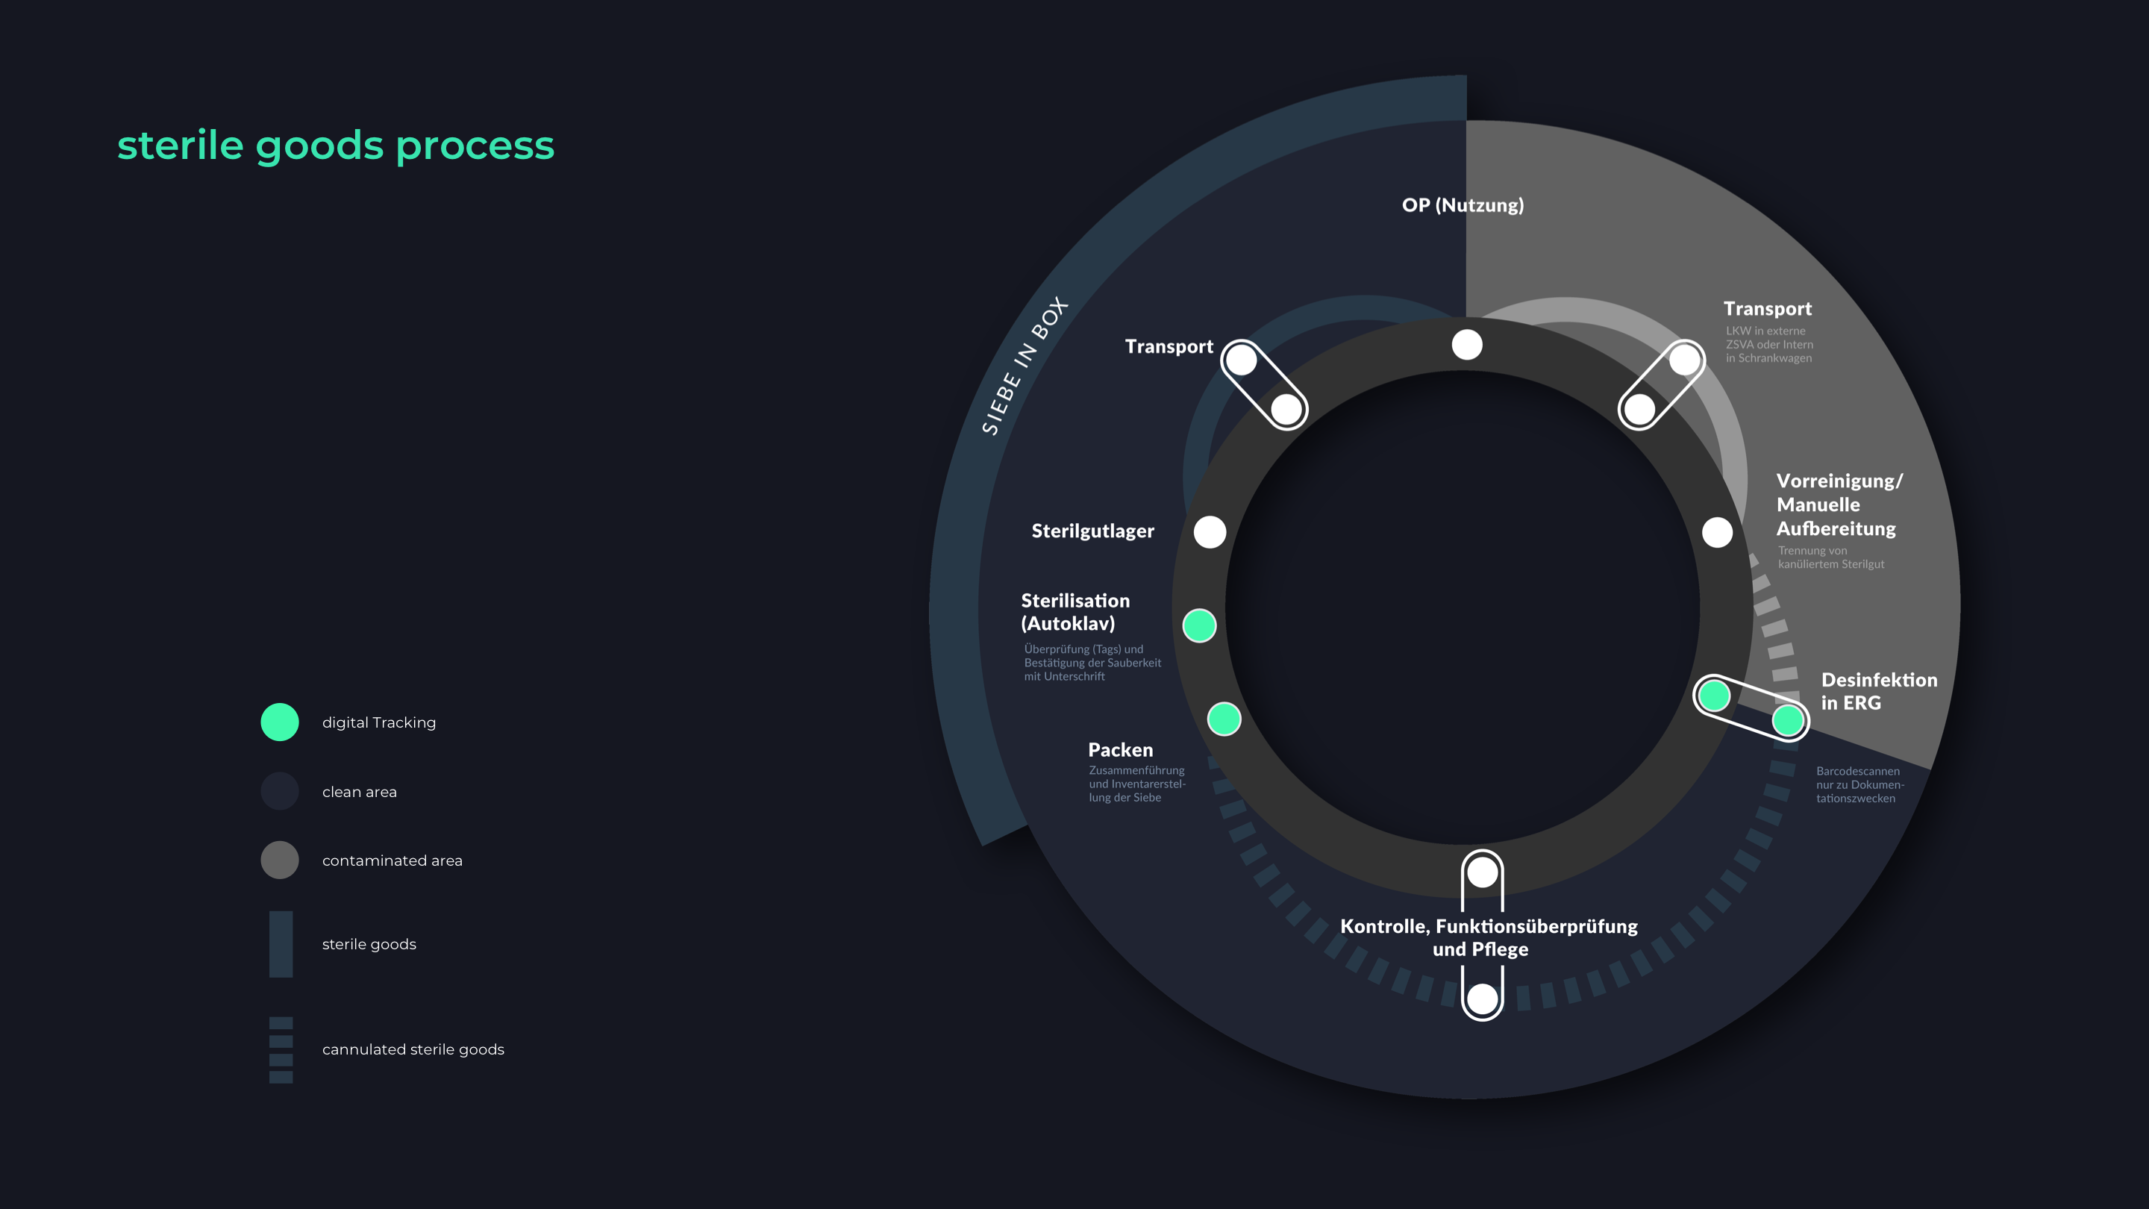Click the white dot below OP (Nutzung)
The height and width of the screenshot is (1209, 2149).
1466,345
